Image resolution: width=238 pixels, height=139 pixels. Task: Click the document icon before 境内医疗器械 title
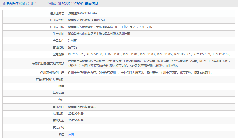pyautogui.click(x=4, y=4)
